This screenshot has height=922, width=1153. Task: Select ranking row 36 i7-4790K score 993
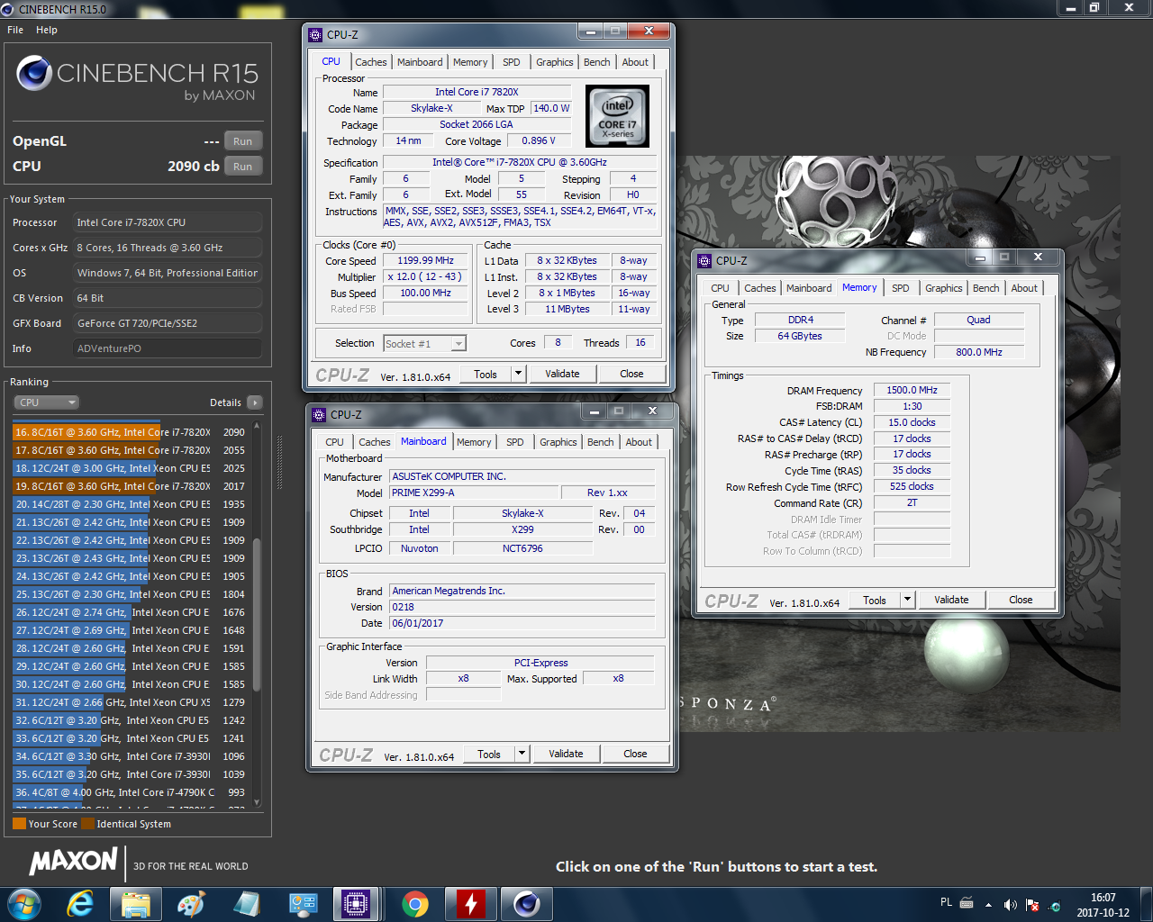point(132,792)
